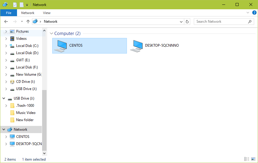Open Customize Quick Access Toolbar dropdown
The width and height of the screenshot is (258, 163).
(27, 5)
